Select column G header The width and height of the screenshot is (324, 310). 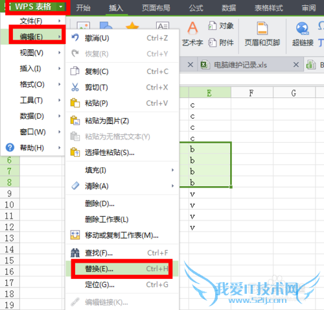pyautogui.click(x=294, y=93)
